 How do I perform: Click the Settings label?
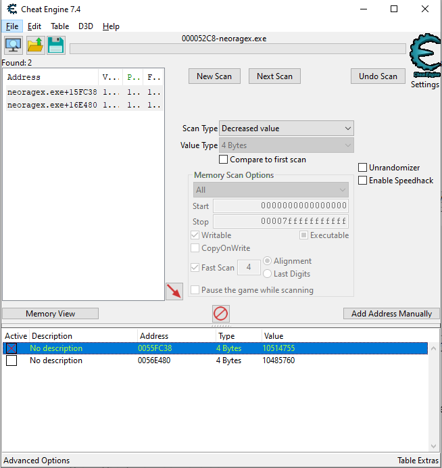[x=425, y=85]
